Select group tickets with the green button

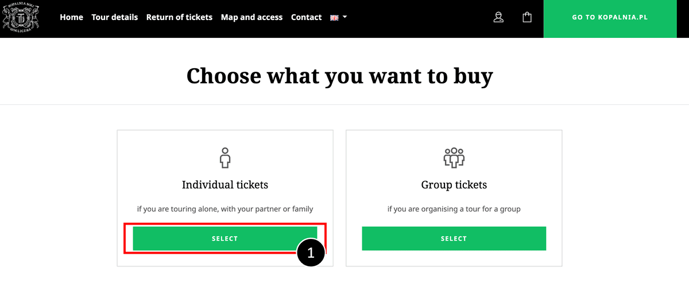(454, 238)
